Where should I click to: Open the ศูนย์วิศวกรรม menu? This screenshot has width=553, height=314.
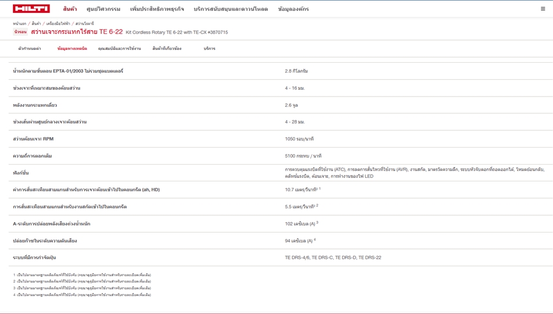(104, 9)
